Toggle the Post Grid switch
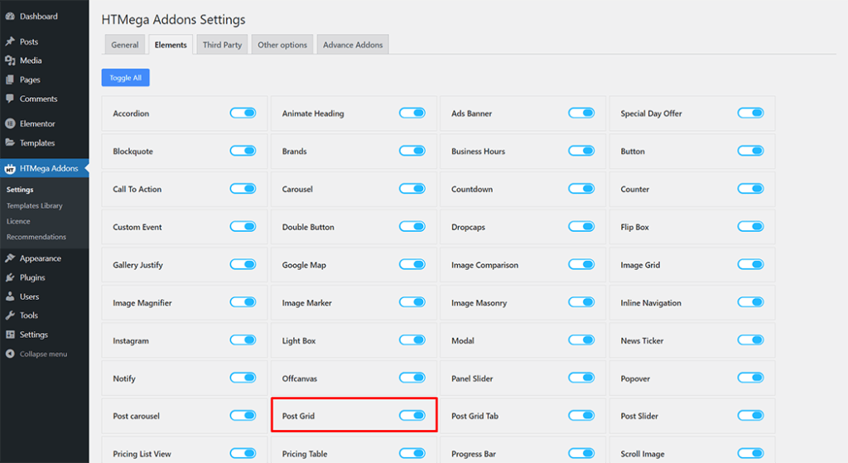Image resolution: width=848 pixels, height=463 pixels. coord(412,416)
